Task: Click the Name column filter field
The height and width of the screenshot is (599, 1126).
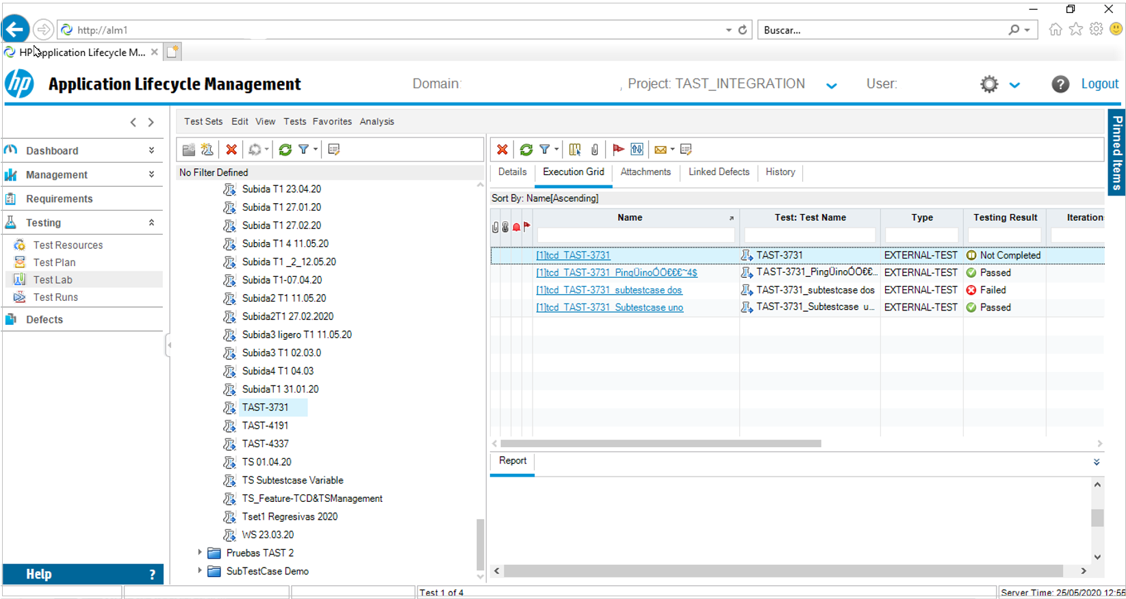Action: tap(635, 236)
